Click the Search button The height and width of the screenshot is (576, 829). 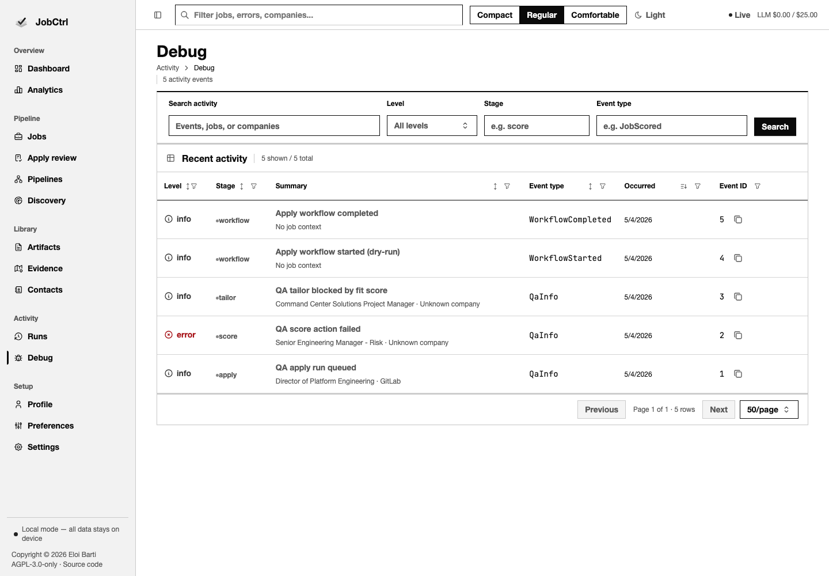[x=775, y=127]
